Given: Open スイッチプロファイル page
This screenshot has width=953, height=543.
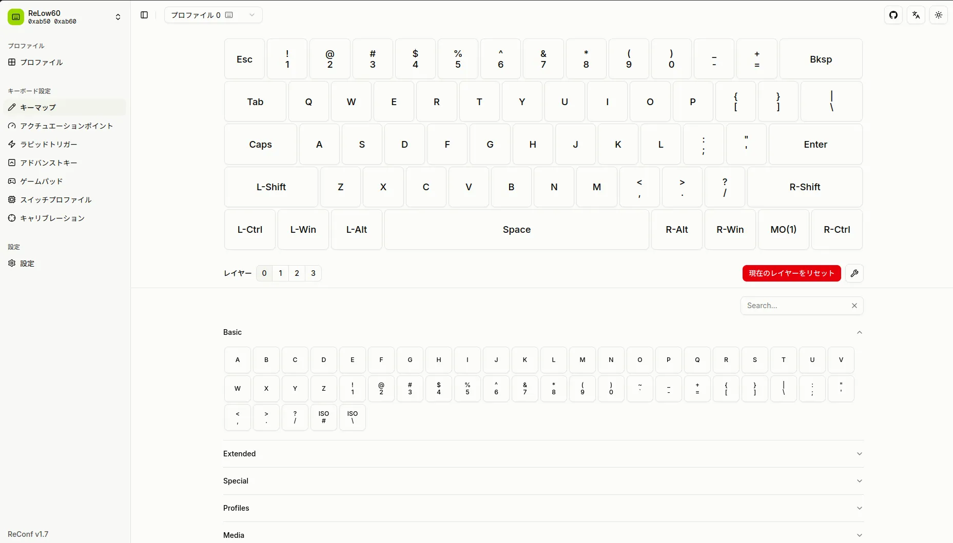Looking at the screenshot, I should (65, 199).
